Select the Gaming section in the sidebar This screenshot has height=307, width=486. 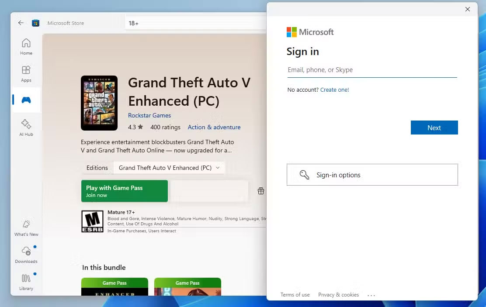(26, 100)
